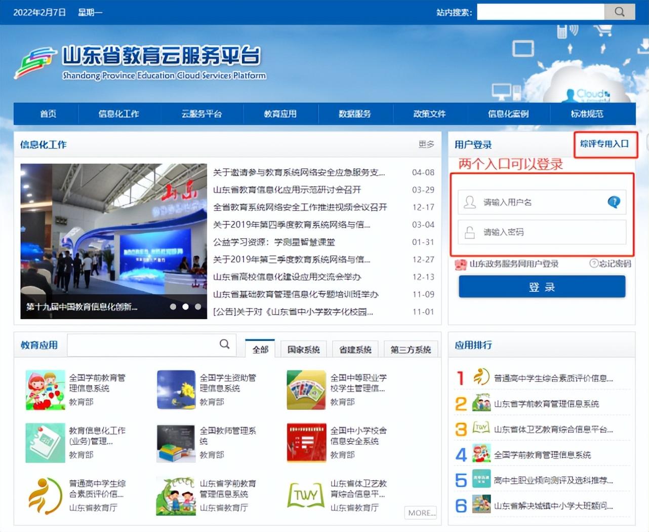The height and width of the screenshot is (532, 649).
Task: Select the second slideshow indicator dot
Action: tap(185, 307)
